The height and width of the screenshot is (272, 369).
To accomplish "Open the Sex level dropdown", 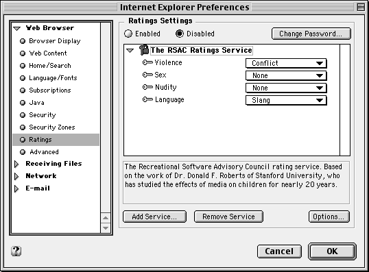I will pos(286,75).
